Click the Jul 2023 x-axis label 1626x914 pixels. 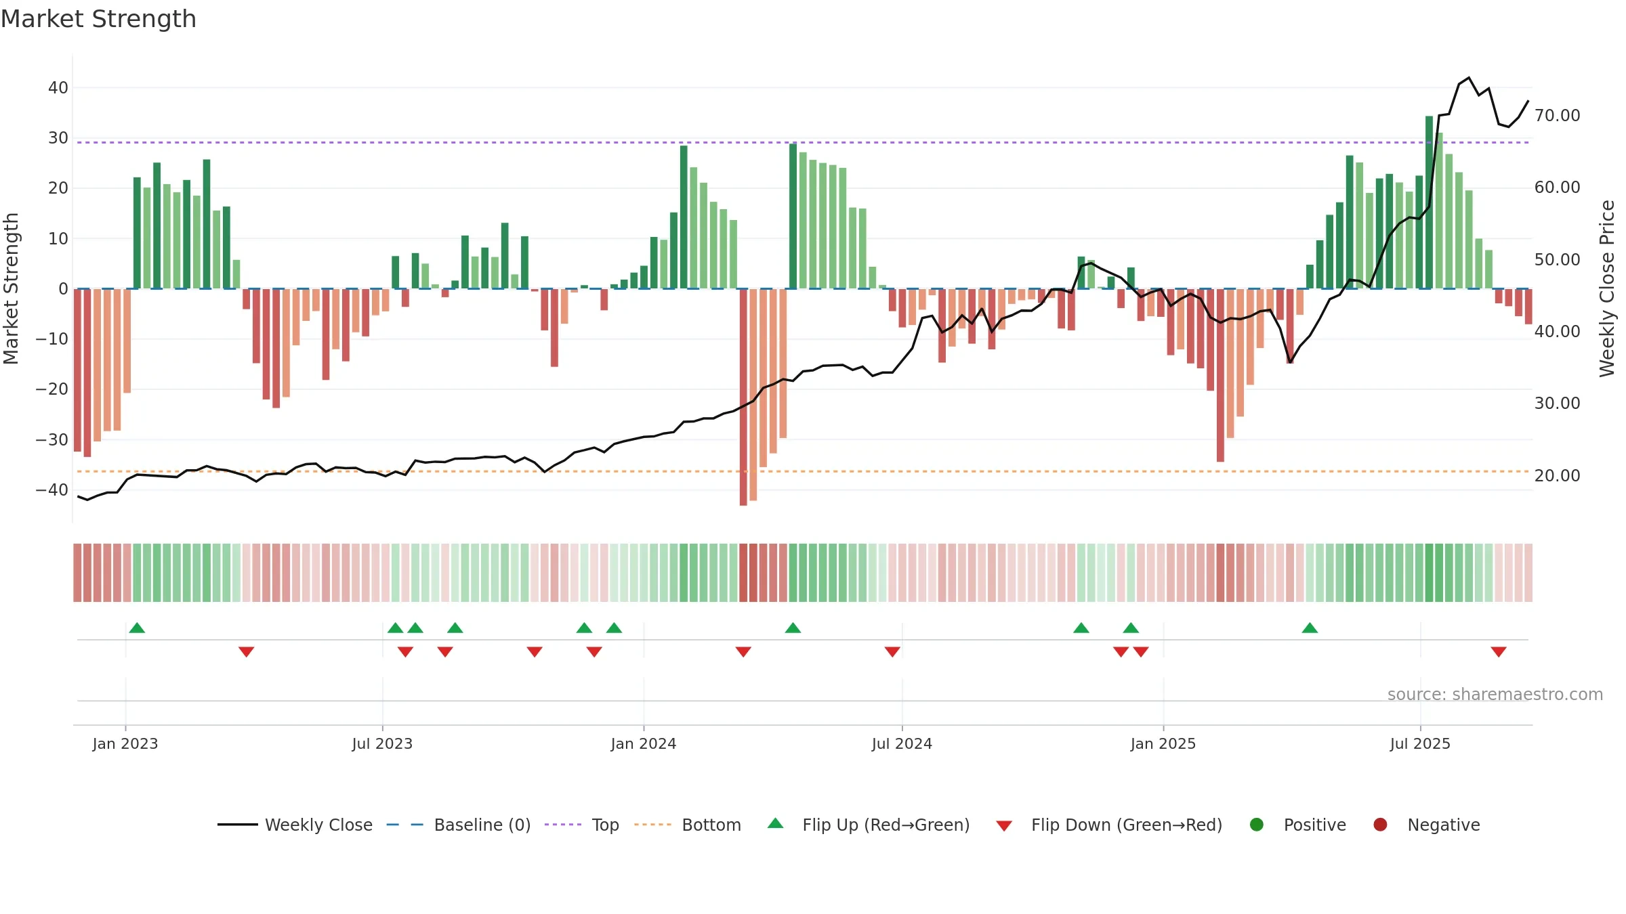pos(382,743)
